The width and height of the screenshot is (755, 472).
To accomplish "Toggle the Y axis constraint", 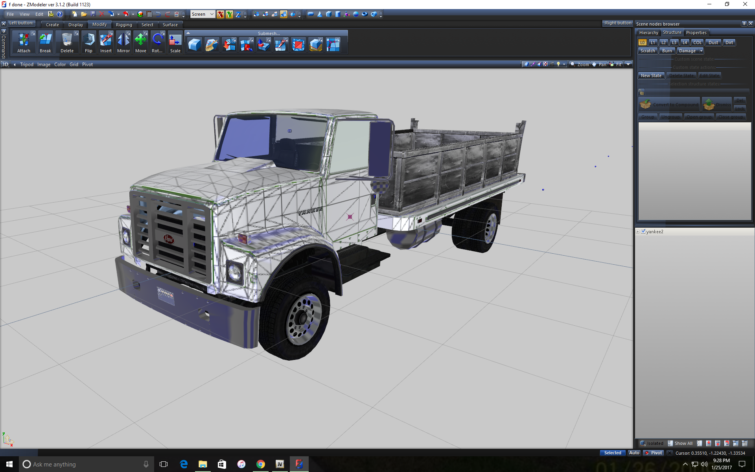I will click(229, 14).
